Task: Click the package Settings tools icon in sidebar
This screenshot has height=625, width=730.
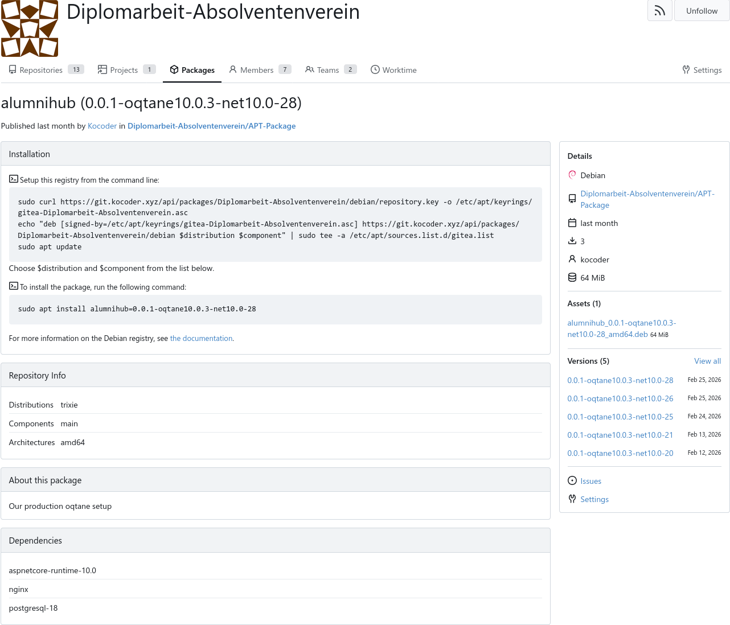Action: pos(572,499)
